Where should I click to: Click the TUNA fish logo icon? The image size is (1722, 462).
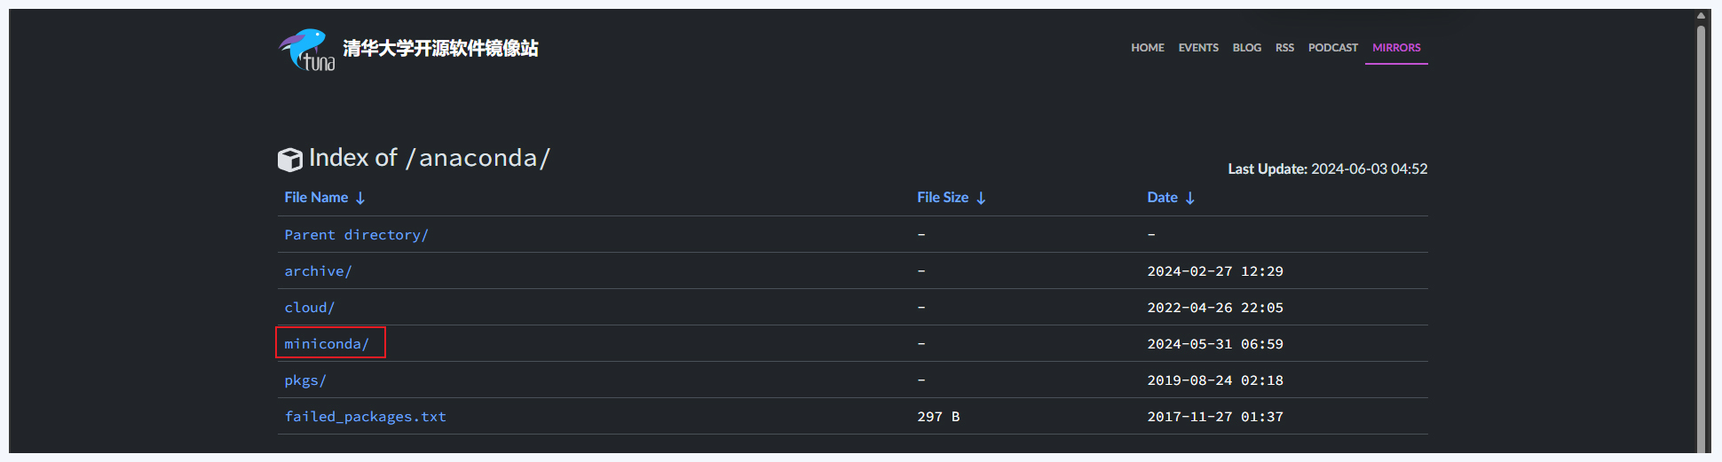click(x=306, y=49)
